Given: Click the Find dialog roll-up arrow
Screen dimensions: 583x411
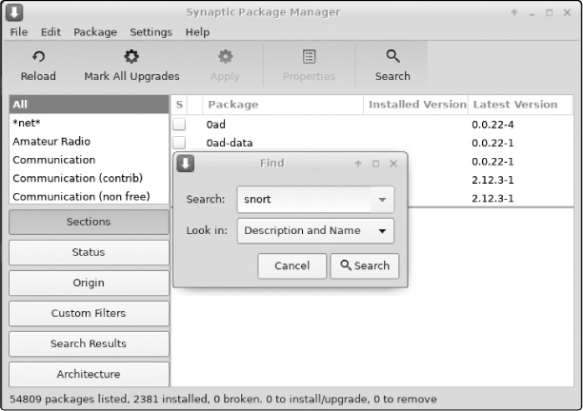Looking at the screenshot, I should click(x=358, y=164).
